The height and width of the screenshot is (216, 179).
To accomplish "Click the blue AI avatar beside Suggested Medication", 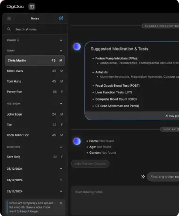I will (77, 47).
